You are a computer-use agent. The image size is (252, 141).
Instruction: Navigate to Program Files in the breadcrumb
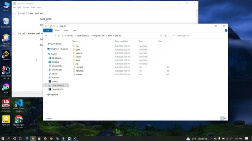coord(98,36)
